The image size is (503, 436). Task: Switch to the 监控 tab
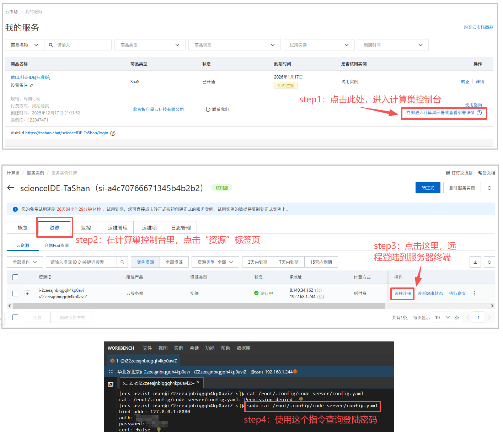[x=86, y=228]
